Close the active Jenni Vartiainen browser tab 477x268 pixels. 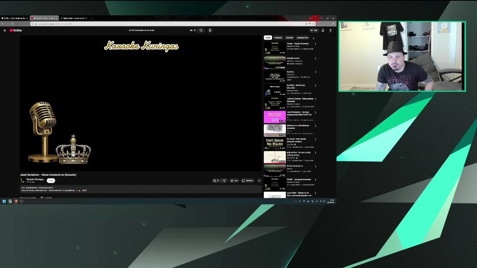click(57, 18)
